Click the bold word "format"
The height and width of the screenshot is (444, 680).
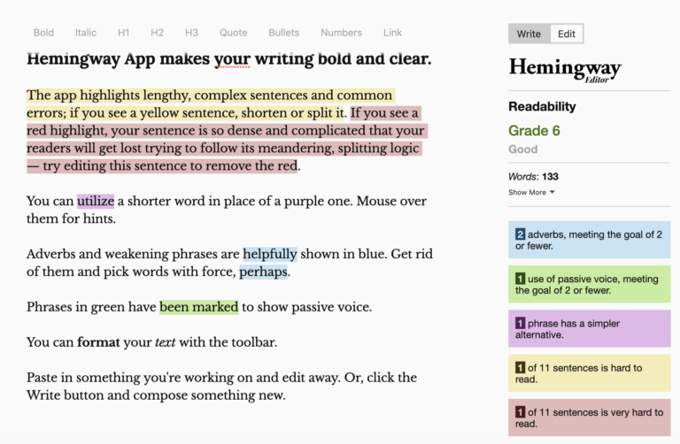click(x=98, y=342)
